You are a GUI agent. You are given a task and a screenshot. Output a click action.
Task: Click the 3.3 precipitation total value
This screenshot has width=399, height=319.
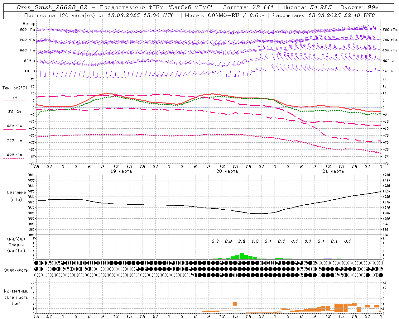[242, 241]
